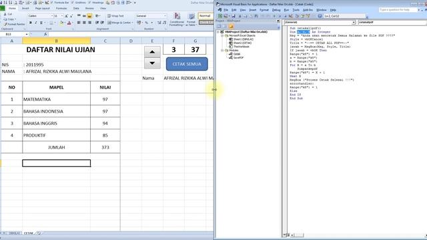Open the Name Box dropdown arrow
Screen dimensions: 427x240
coord(27,34)
